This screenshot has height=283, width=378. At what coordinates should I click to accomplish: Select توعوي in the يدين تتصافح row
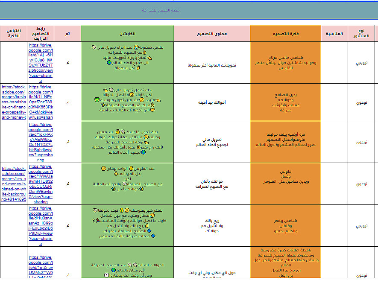point(361,102)
